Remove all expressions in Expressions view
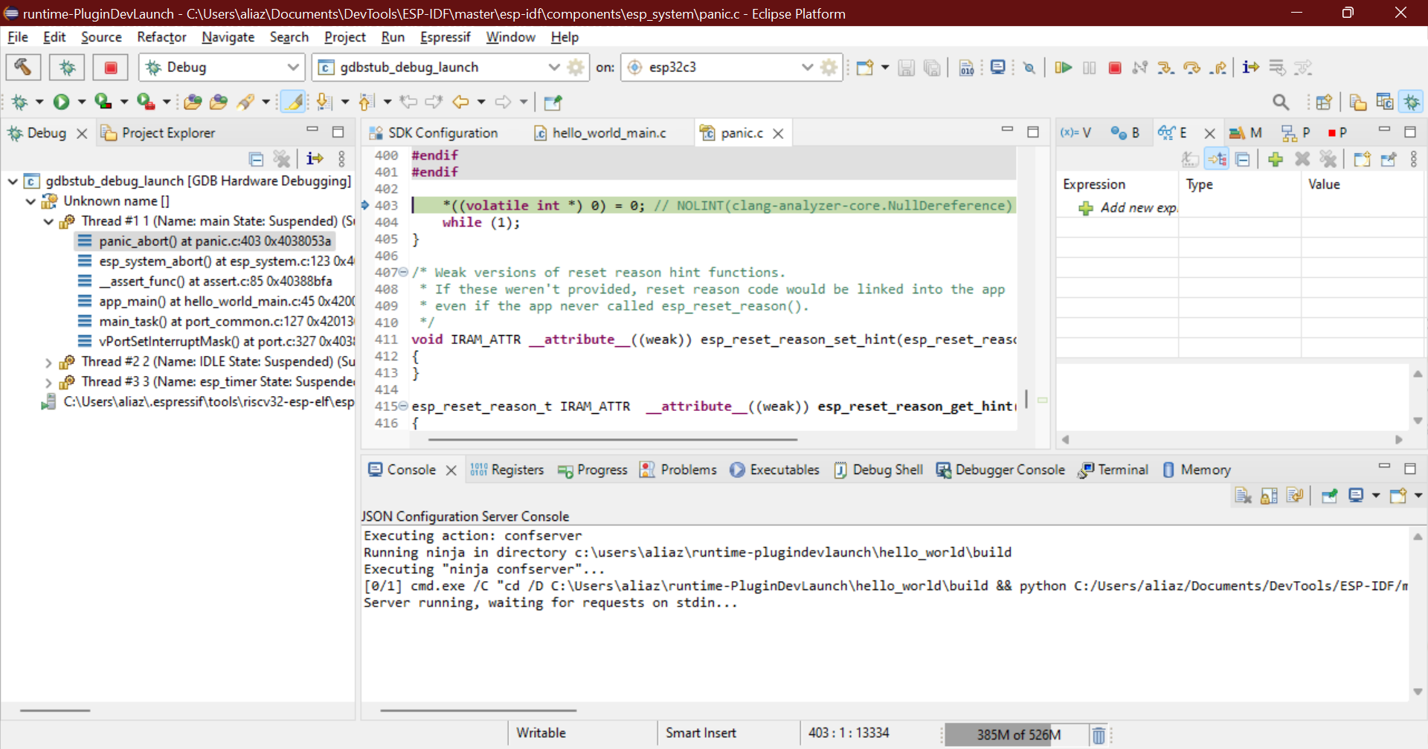The width and height of the screenshot is (1428, 749). point(1330,159)
